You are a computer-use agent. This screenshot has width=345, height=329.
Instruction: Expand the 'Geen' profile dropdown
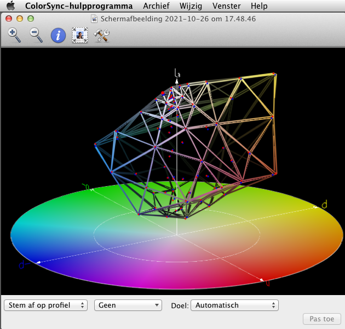(x=128, y=305)
